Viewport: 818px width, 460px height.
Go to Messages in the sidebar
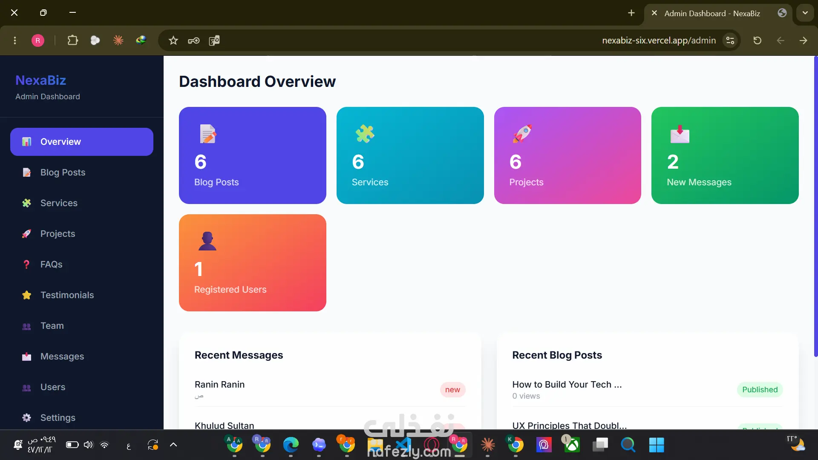(x=82, y=356)
